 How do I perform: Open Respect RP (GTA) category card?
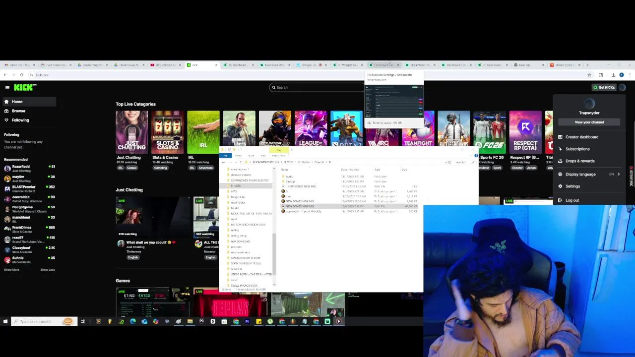point(525,132)
